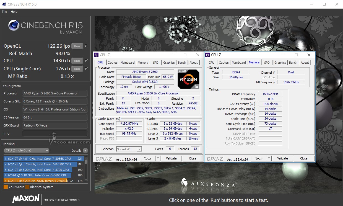Image resolution: width=343 pixels, height=206 pixels.
Task: Toggle the CPU (Single Core) checkbox
Action: tap(86, 69)
